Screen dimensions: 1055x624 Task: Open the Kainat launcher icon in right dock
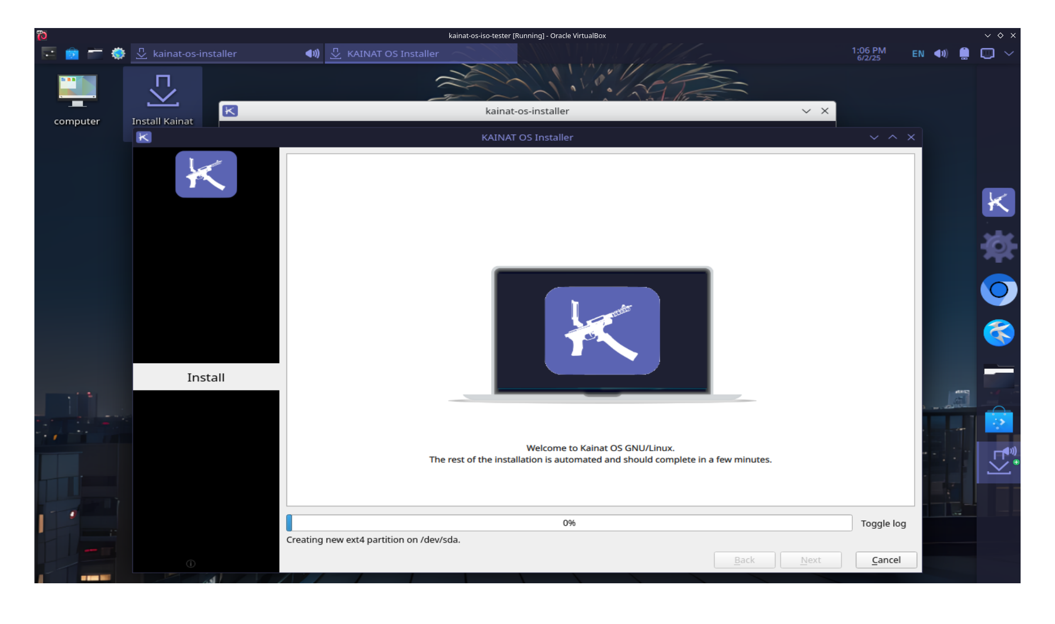tap(998, 203)
